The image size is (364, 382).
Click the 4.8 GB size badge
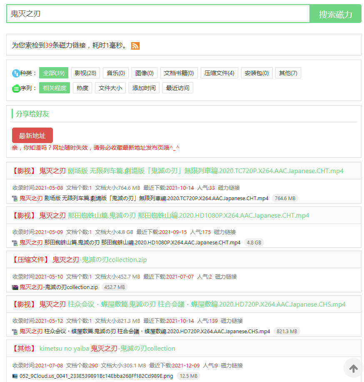pos(254,243)
